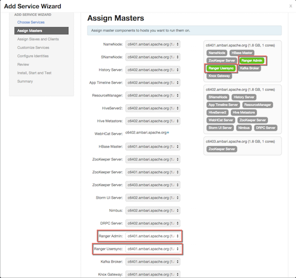Change the Ranger Usersync host selection

point(153,249)
